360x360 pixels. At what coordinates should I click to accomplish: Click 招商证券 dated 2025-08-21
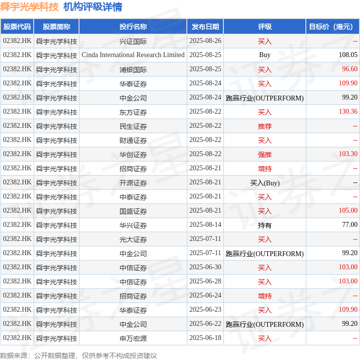click(133, 168)
